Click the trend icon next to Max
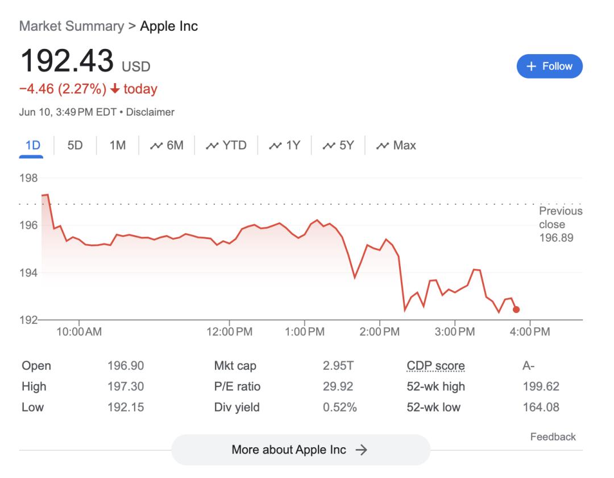 click(x=383, y=146)
